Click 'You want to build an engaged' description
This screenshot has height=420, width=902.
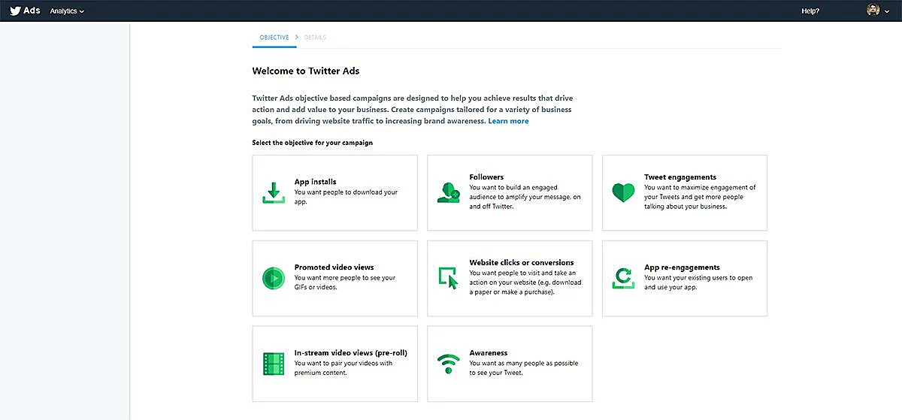(525, 197)
